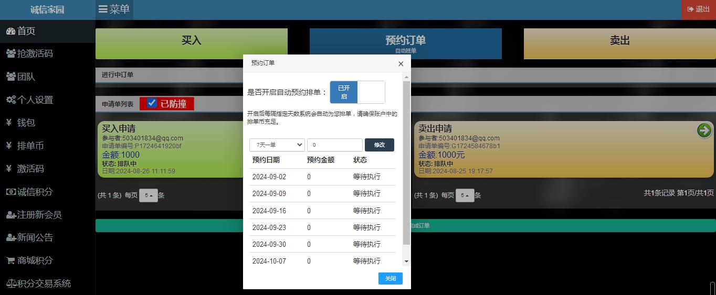
Task: Click the 关闭 button in dialog
Action: [x=390, y=278]
